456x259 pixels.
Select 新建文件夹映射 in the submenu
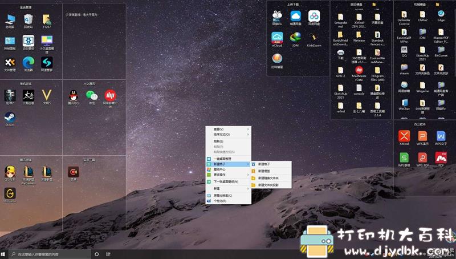[x=271, y=185]
